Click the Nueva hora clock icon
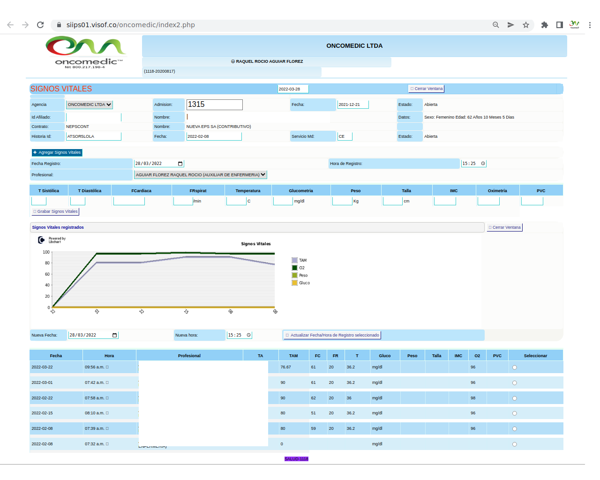 (x=248, y=335)
